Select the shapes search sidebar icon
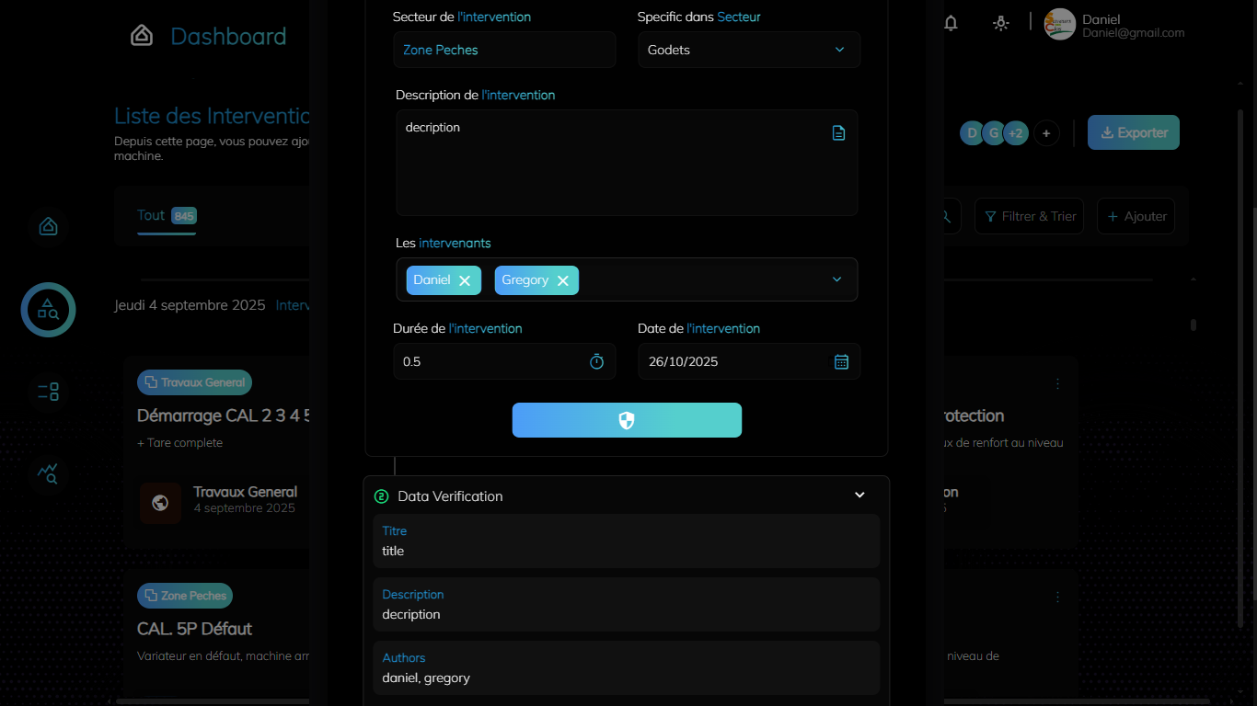 point(48,310)
